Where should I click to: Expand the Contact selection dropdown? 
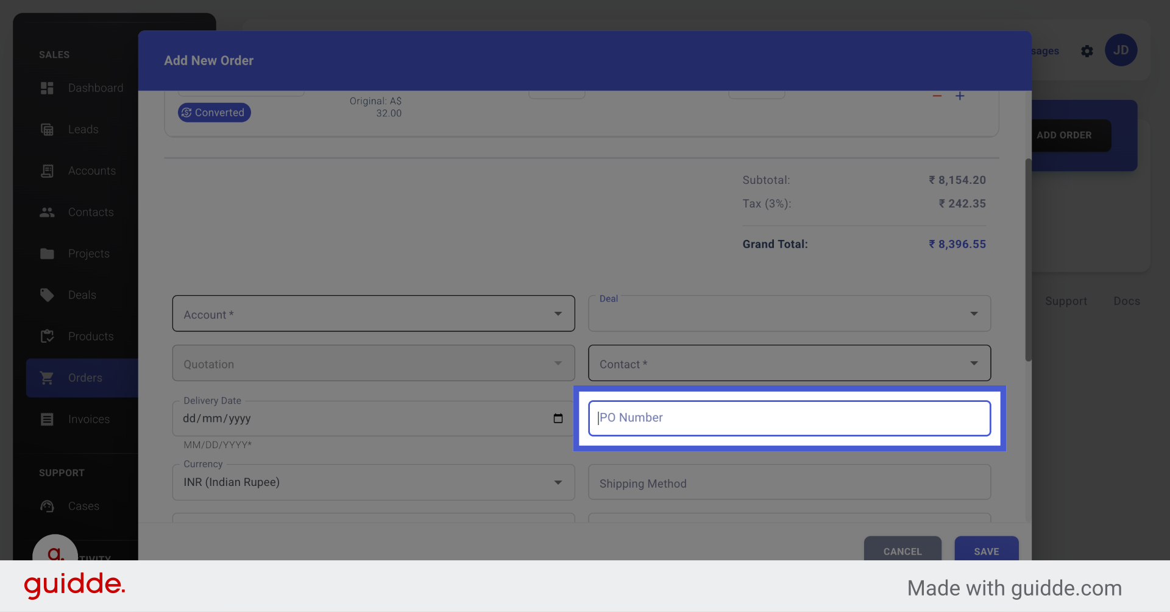tap(974, 363)
